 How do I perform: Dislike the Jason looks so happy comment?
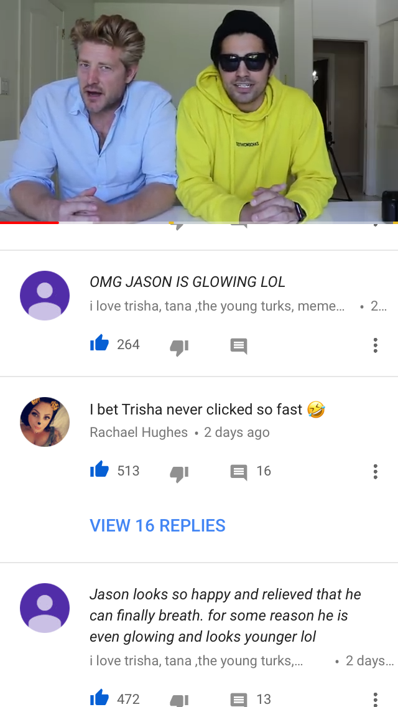pyautogui.click(x=179, y=701)
